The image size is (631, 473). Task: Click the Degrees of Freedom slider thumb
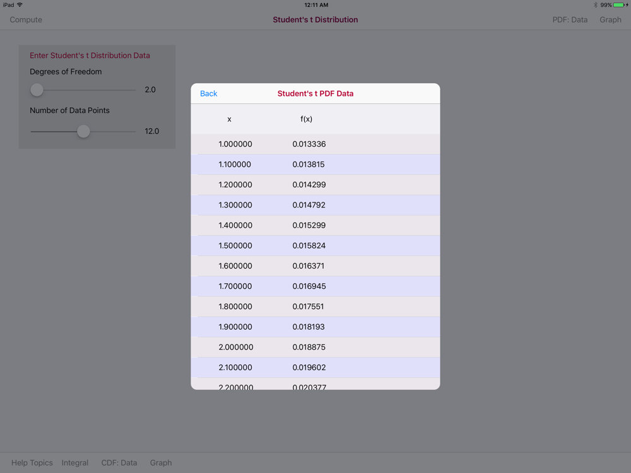click(37, 90)
